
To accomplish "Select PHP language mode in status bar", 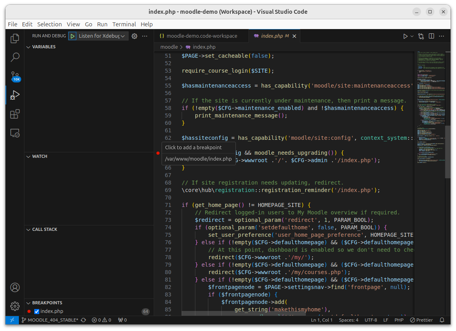I will tap(399, 320).
